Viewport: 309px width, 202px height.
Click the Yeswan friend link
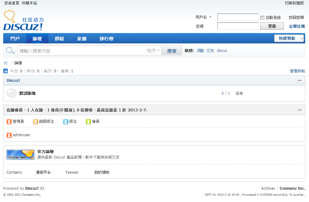point(72,172)
